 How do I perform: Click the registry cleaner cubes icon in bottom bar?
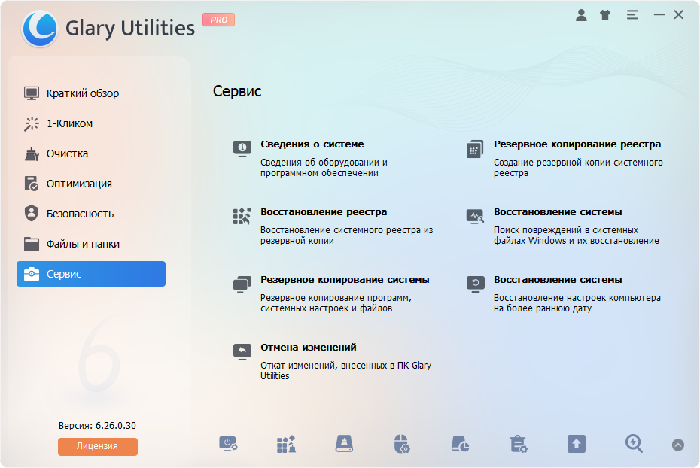coord(286,445)
